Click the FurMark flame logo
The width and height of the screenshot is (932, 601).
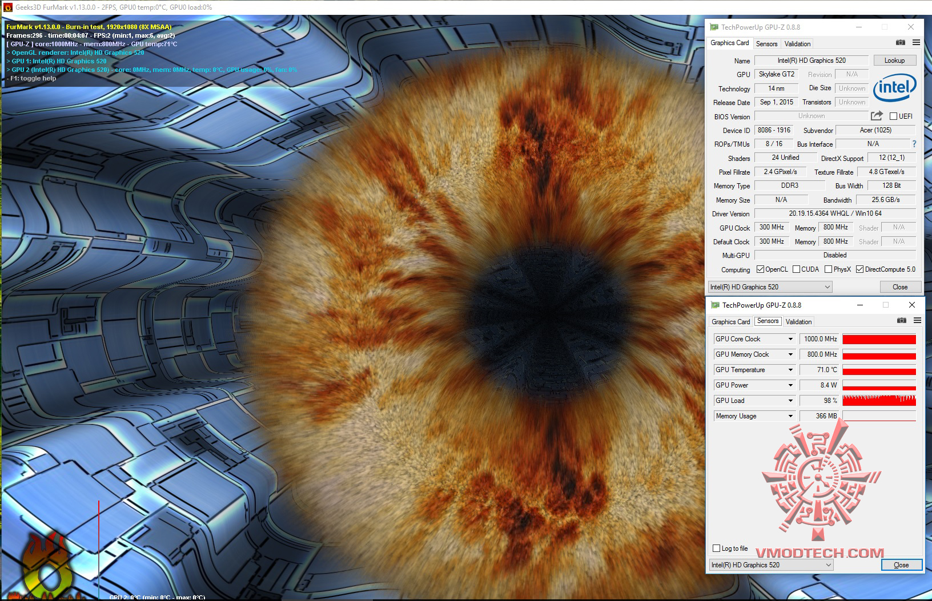point(49,567)
